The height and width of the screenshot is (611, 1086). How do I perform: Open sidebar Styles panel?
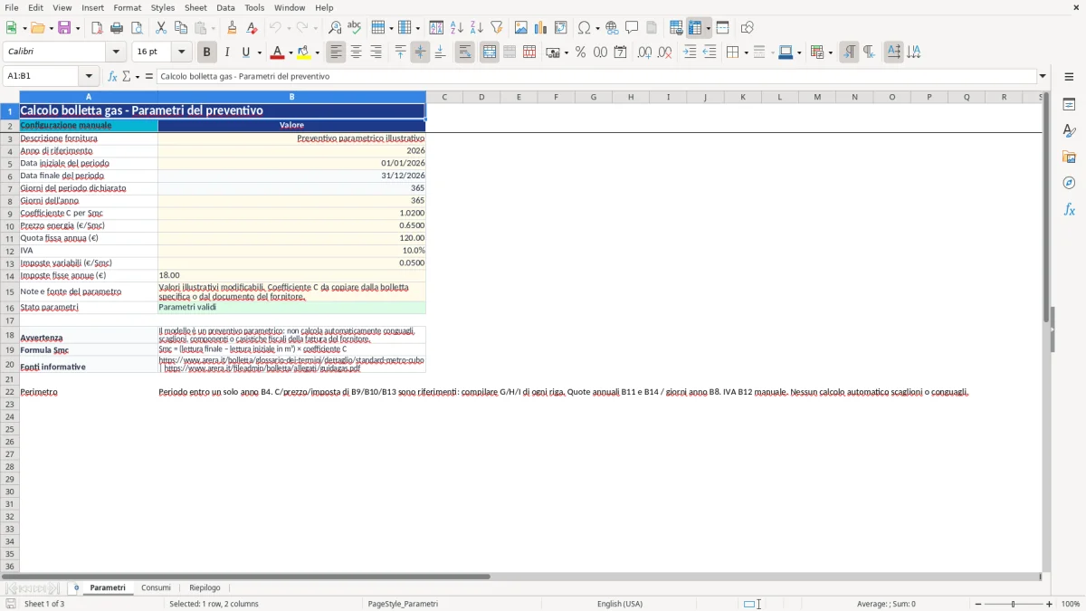pos(1069,130)
